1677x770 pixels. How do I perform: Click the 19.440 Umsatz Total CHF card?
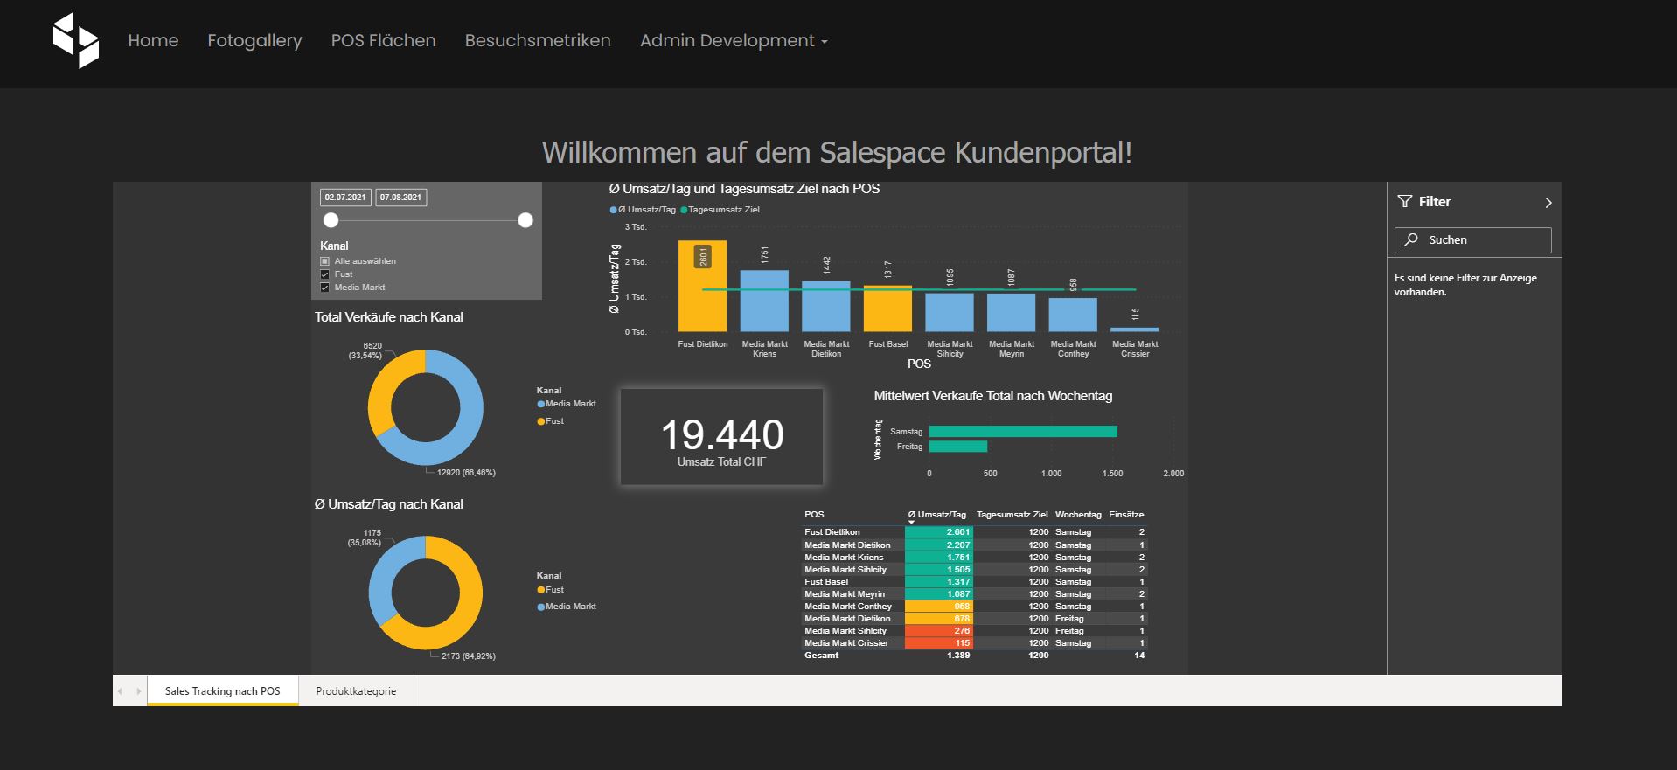tap(721, 436)
